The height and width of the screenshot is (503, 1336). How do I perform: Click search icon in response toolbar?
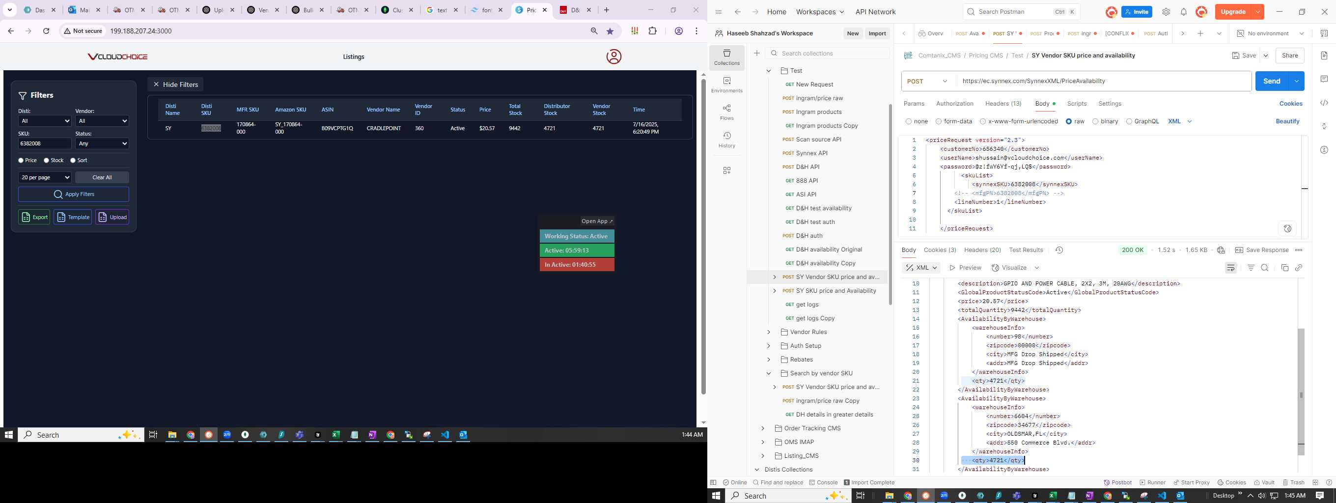[1265, 268]
